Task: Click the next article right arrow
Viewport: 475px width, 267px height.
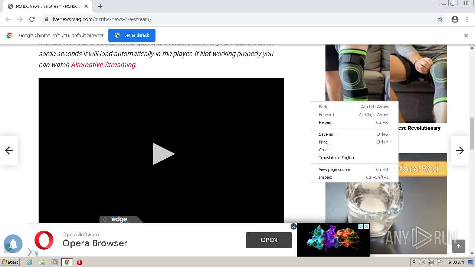Action: [x=460, y=150]
